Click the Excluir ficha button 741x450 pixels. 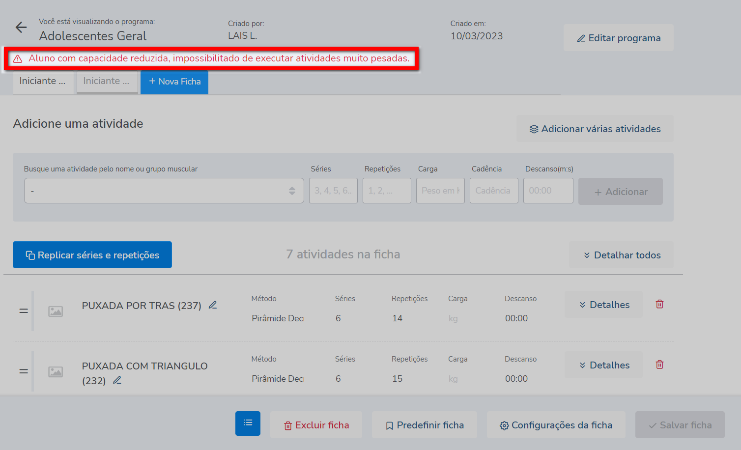click(x=316, y=425)
